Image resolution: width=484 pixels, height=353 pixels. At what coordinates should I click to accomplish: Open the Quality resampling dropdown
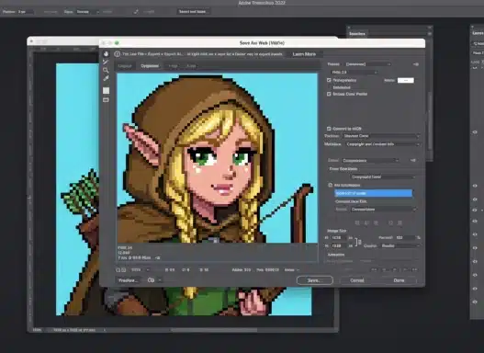tap(400, 245)
